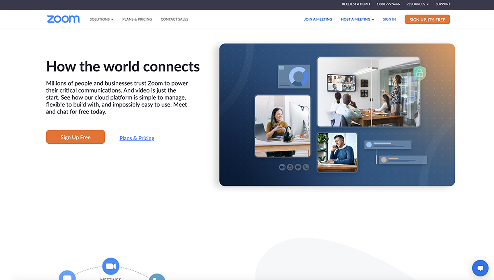Screen dimensions: 494x280
Task: Expand the Solutions dropdown menu
Action: click(101, 19)
